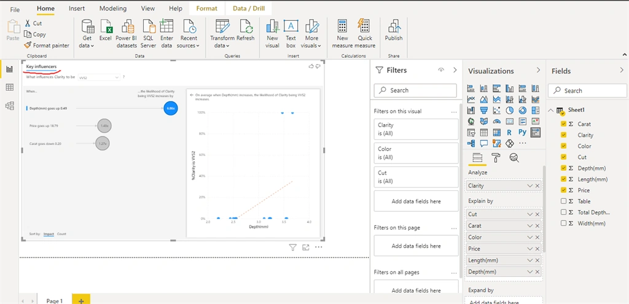Uncheck the Price field checkbox
The image size is (629, 304).
point(564,190)
